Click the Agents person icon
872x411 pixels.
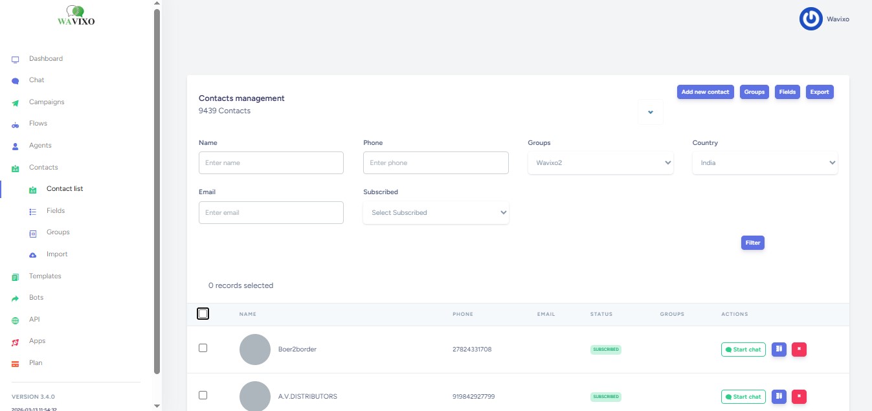(x=16, y=146)
